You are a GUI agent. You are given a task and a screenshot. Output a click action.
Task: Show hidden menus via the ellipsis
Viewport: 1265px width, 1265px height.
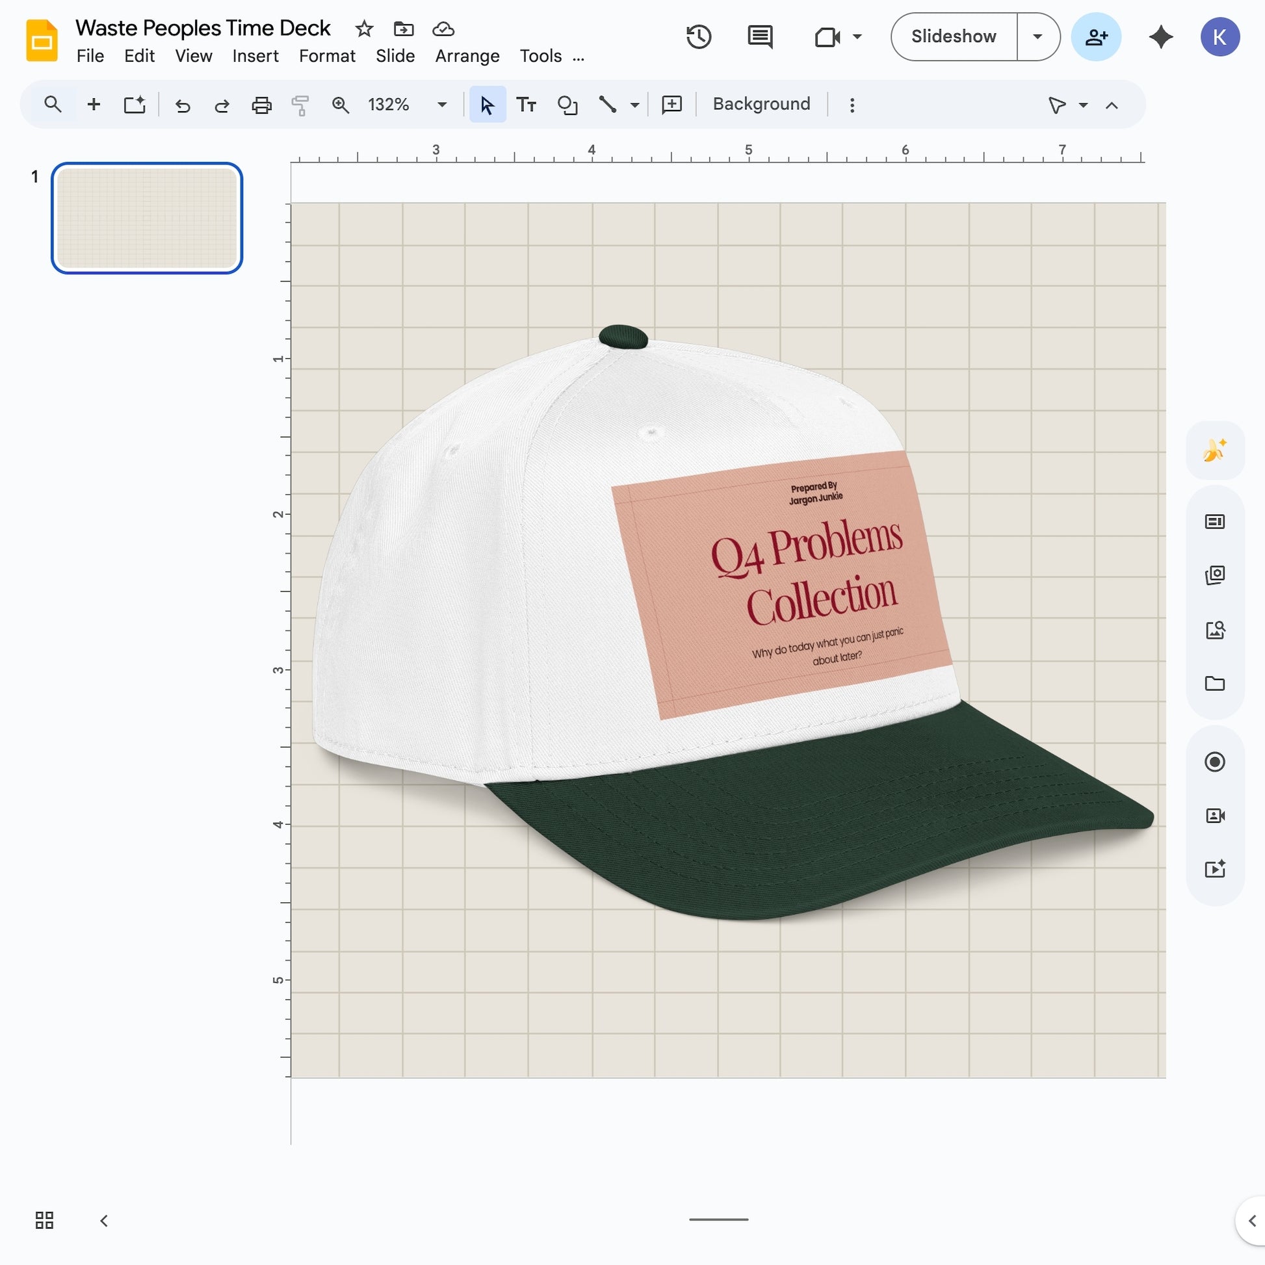tap(578, 58)
